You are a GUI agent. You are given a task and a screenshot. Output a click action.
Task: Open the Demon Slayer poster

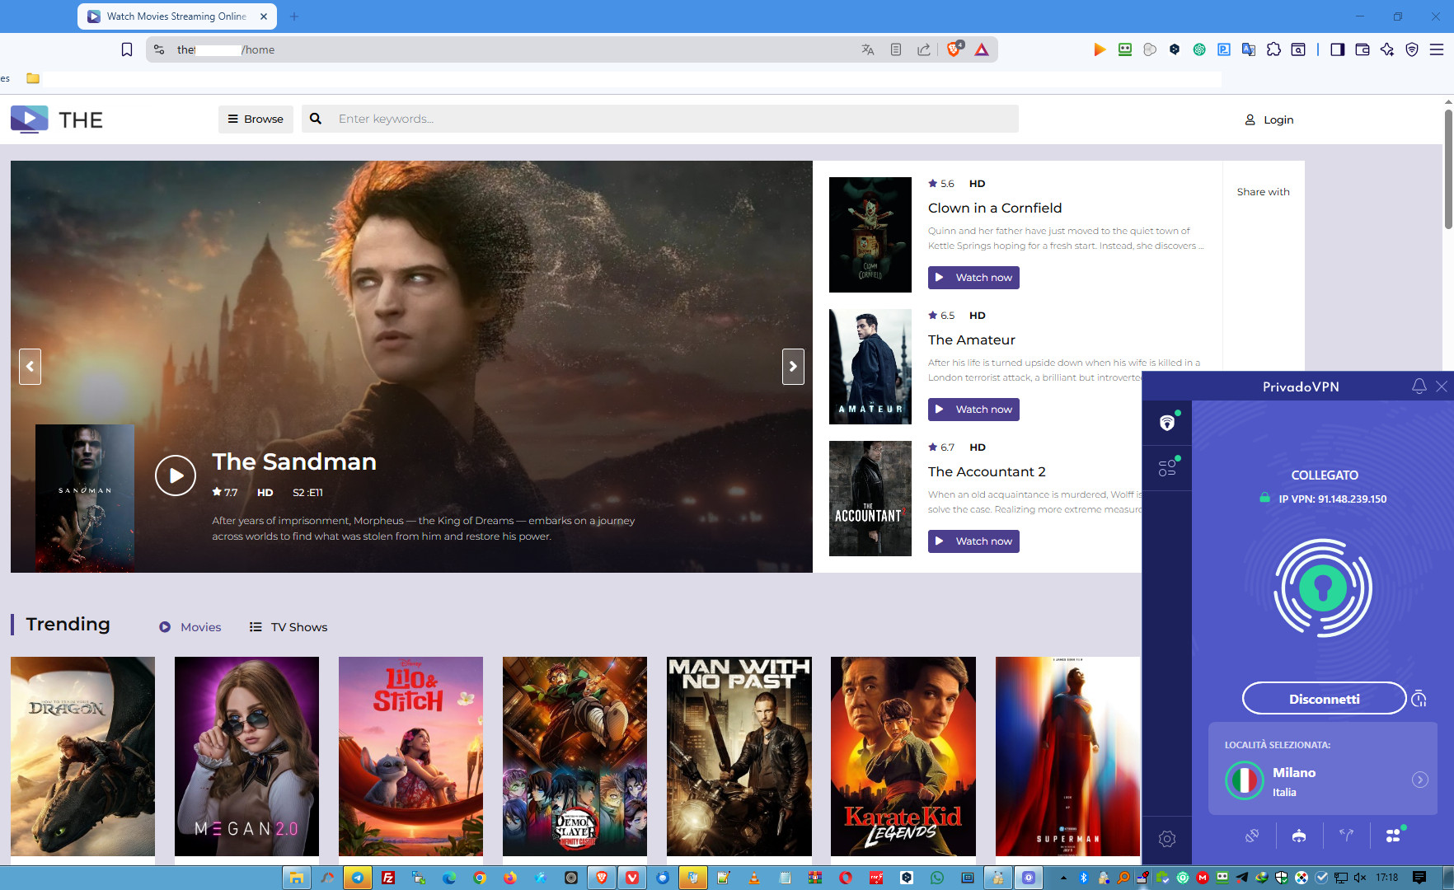tap(575, 756)
